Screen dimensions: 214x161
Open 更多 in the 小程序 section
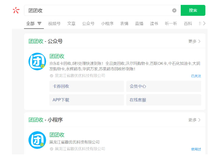click(194, 120)
